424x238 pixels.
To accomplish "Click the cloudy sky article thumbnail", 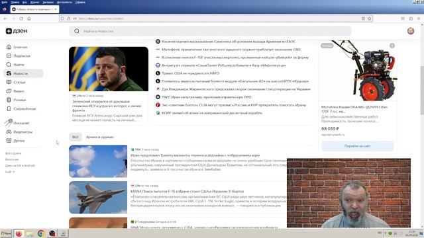I will click(x=98, y=161).
